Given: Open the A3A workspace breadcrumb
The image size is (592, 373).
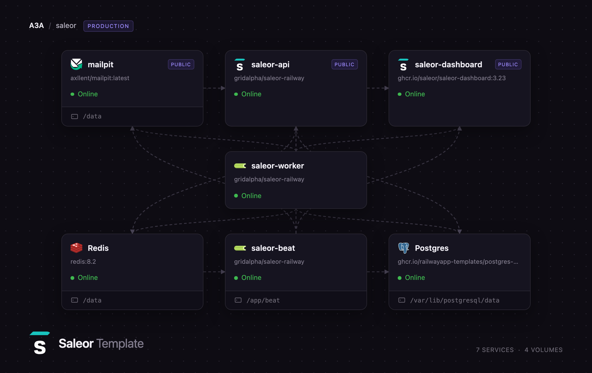Looking at the screenshot, I should pos(37,26).
